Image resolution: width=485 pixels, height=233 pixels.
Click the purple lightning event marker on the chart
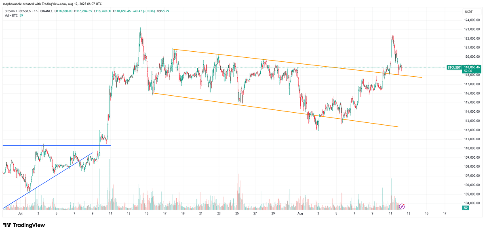click(x=402, y=206)
